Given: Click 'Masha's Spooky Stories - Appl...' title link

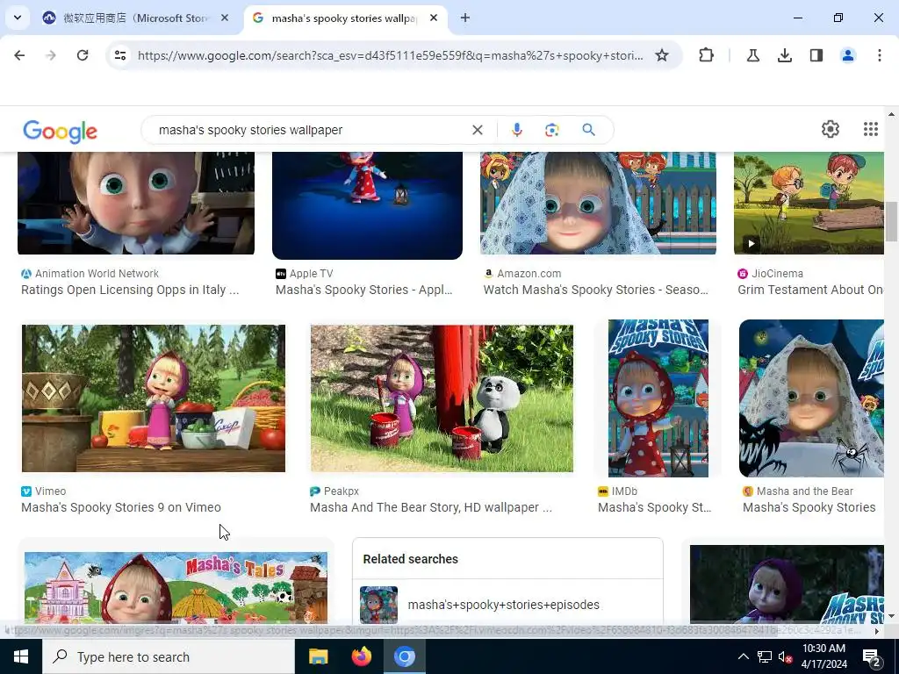Looking at the screenshot, I should (364, 290).
